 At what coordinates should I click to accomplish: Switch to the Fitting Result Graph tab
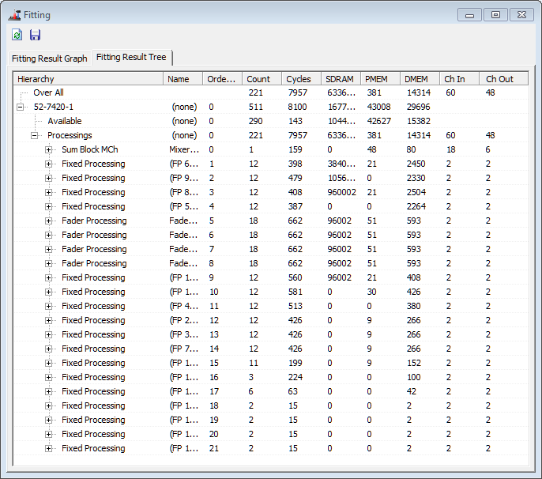(49, 58)
